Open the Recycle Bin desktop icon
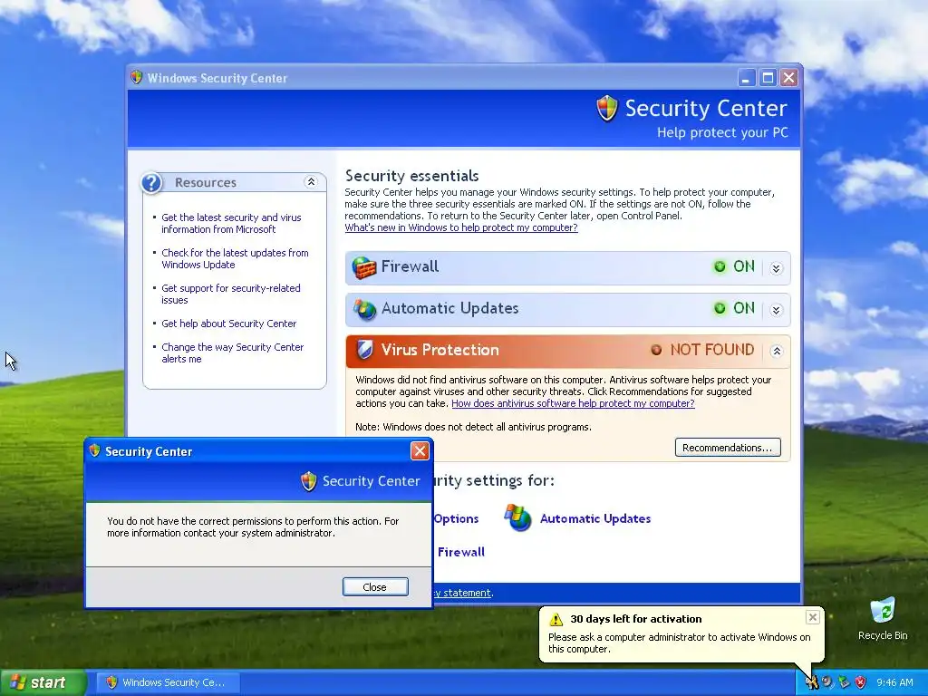 pyautogui.click(x=883, y=618)
